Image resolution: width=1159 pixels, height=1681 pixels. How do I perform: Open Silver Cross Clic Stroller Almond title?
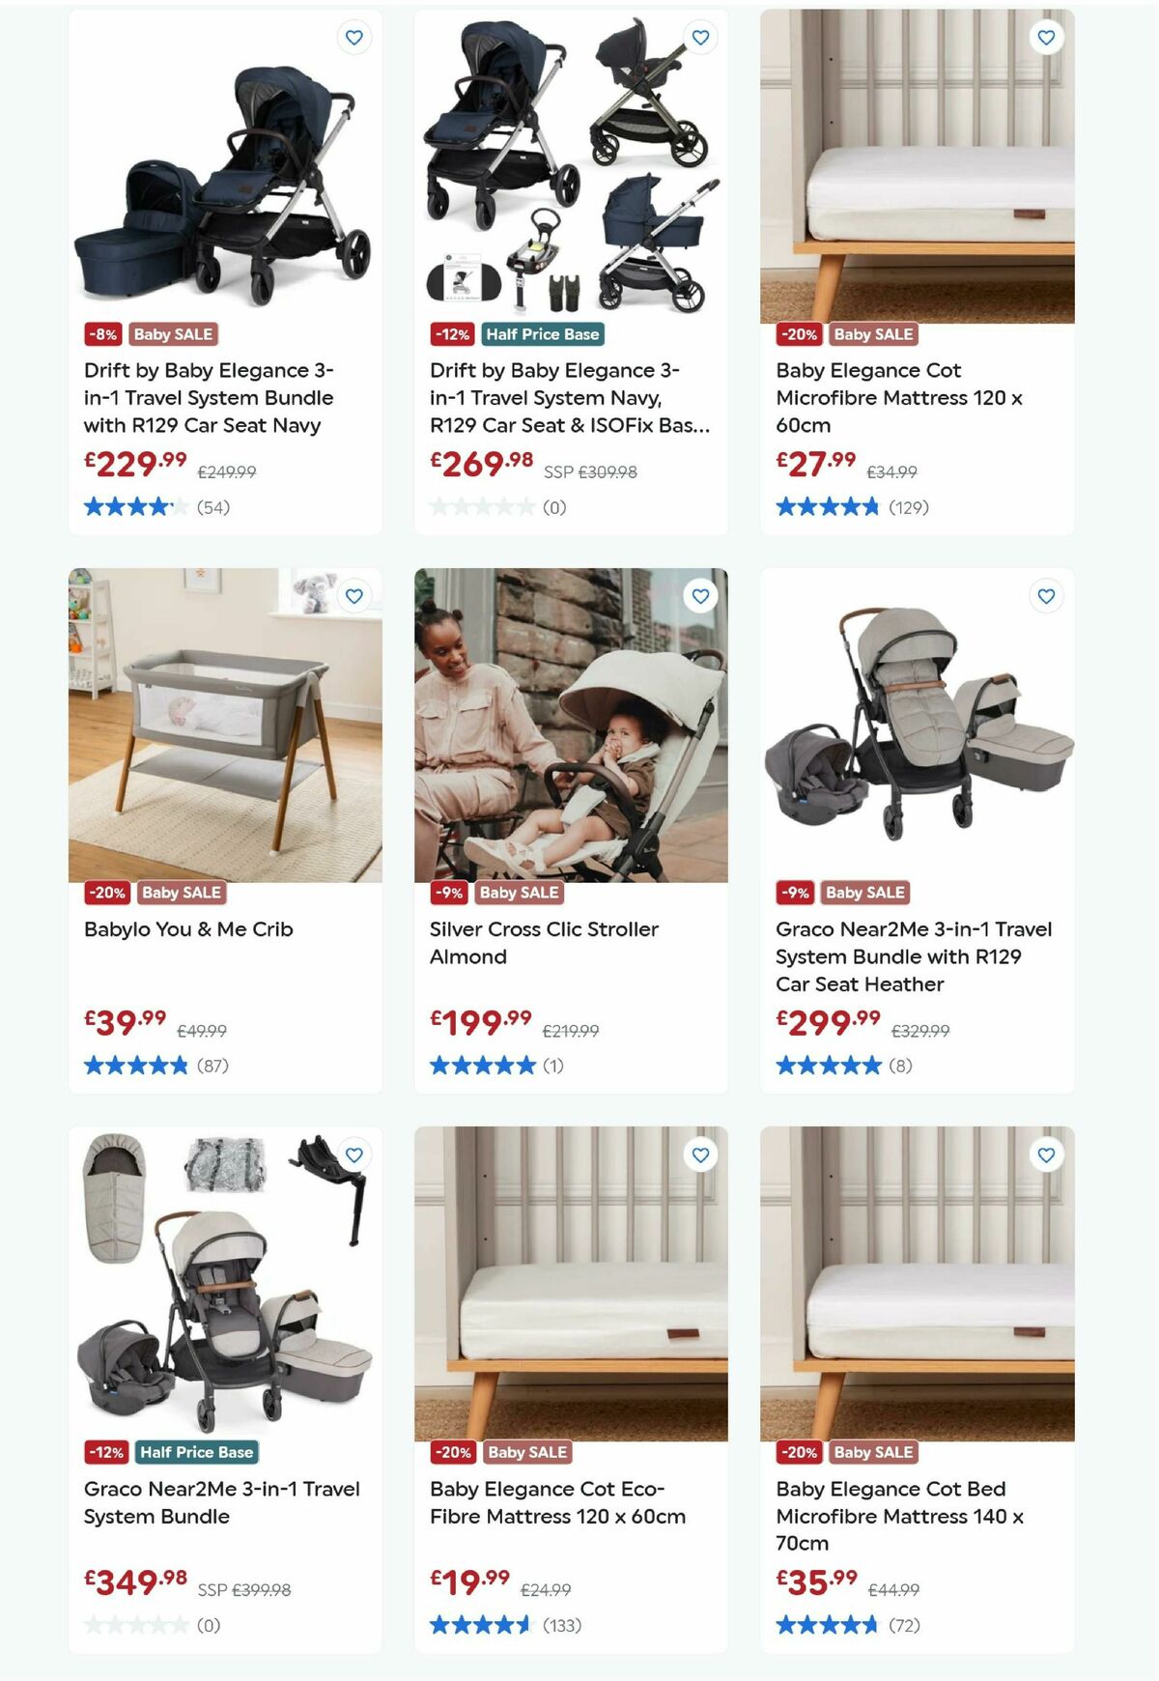[x=544, y=943]
